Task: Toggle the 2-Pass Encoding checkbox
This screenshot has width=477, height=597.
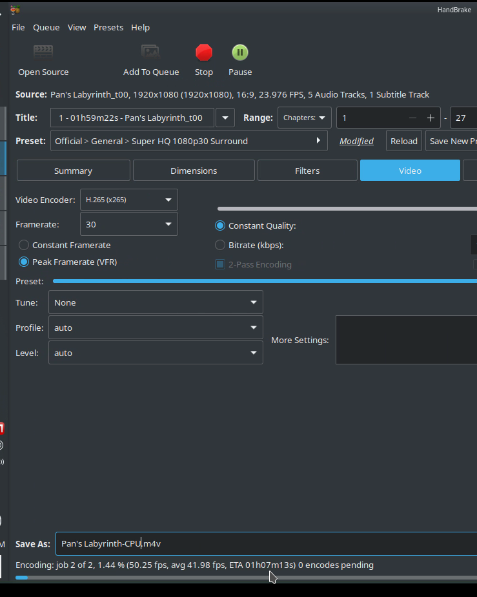Action: (x=220, y=264)
